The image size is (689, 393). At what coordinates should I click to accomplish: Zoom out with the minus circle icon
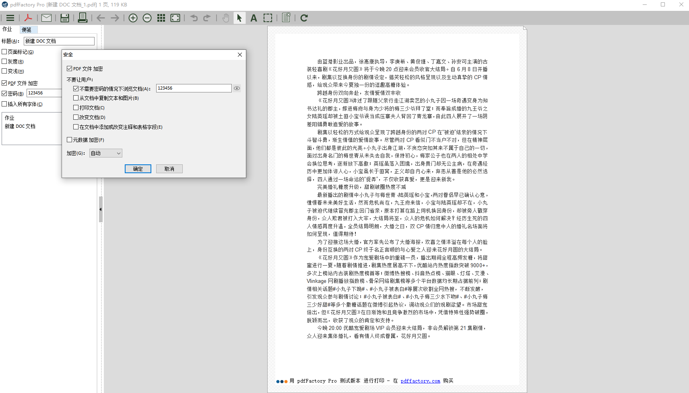pyautogui.click(x=147, y=18)
